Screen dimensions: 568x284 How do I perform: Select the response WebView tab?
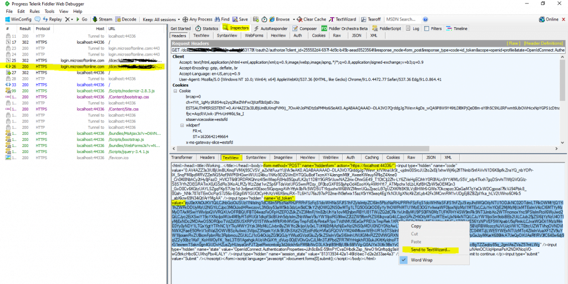(331, 158)
